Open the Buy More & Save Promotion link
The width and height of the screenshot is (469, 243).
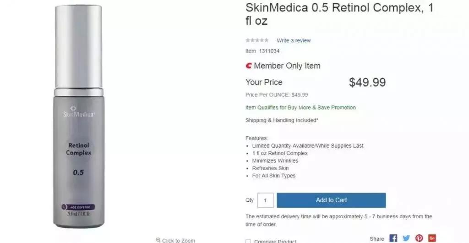pyautogui.click(x=300, y=108)
